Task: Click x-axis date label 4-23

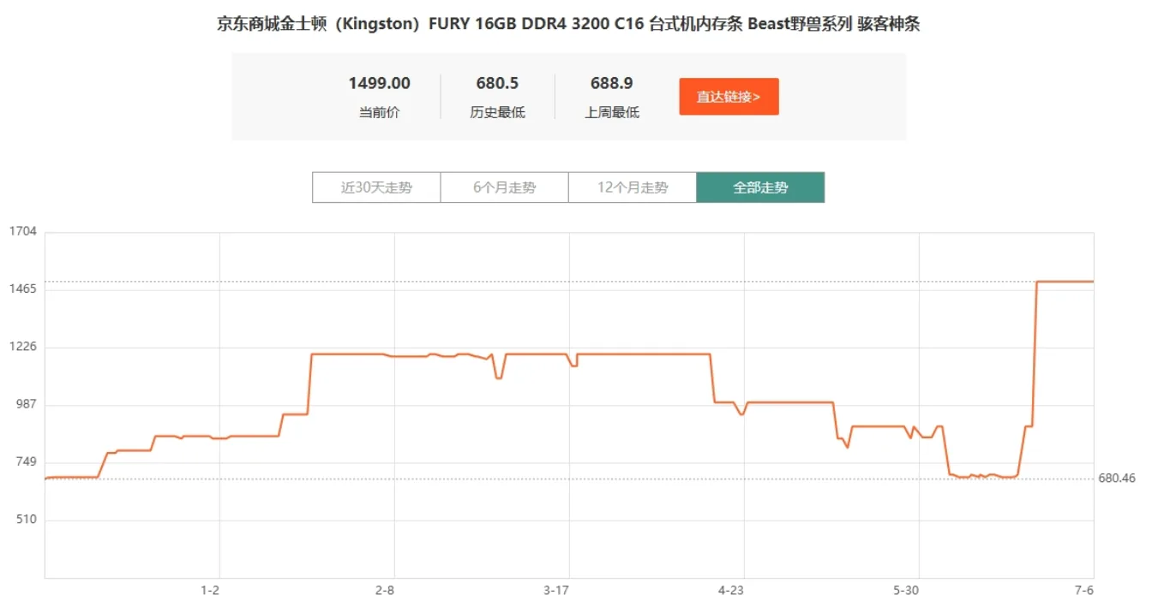Action: 731,590
